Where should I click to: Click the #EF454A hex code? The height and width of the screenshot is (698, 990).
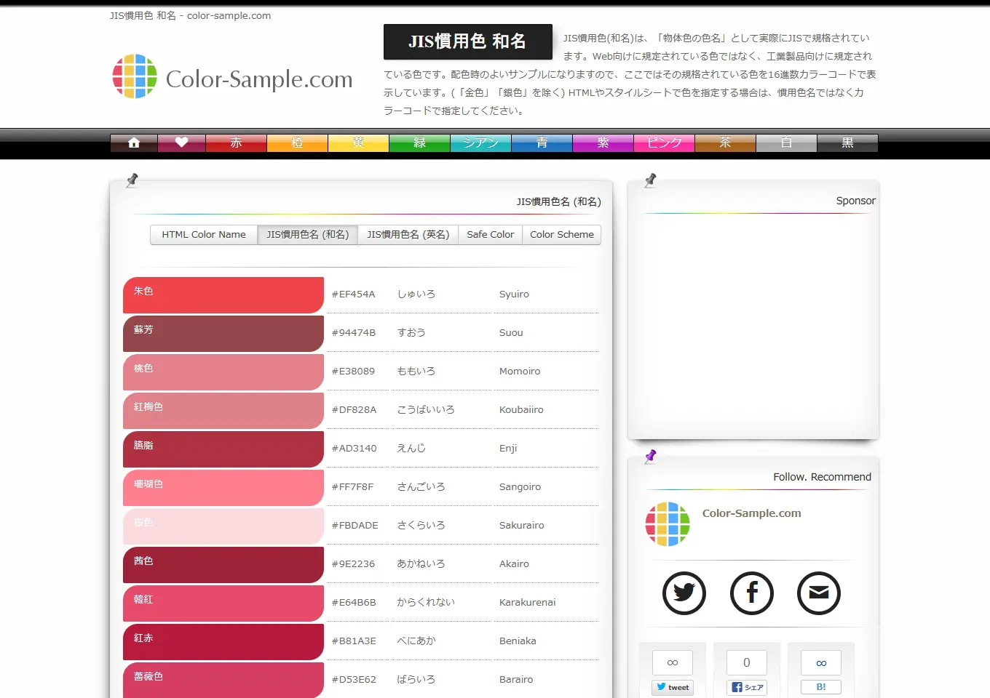pyautogui.click(x=354, y=294)
